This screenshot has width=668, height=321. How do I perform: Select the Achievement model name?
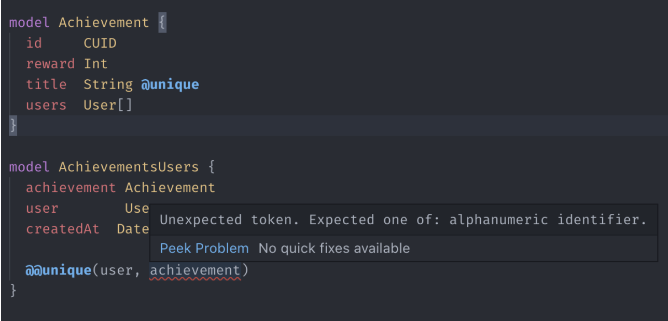[104, 22]
